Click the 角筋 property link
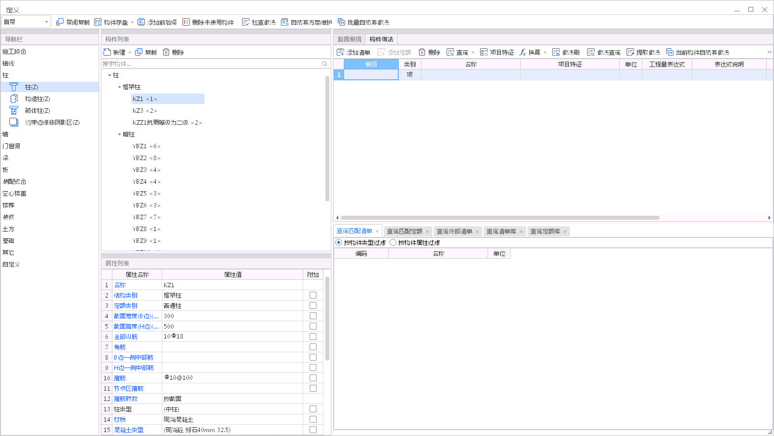This screenshot has width=774, height=436. click(x=120, y=347)
